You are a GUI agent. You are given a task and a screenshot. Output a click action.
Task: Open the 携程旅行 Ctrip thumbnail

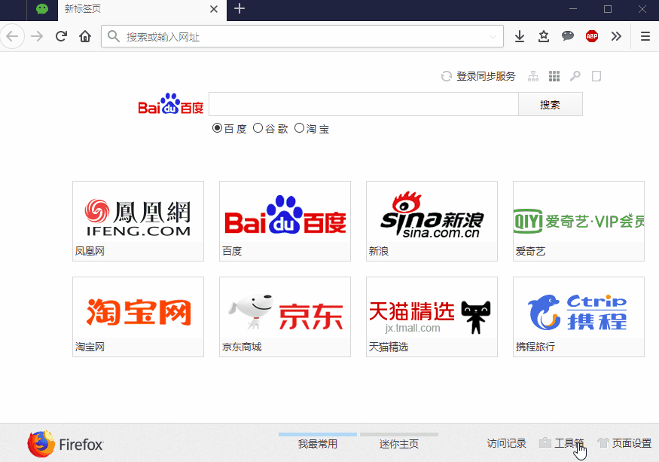pos(578,317)
